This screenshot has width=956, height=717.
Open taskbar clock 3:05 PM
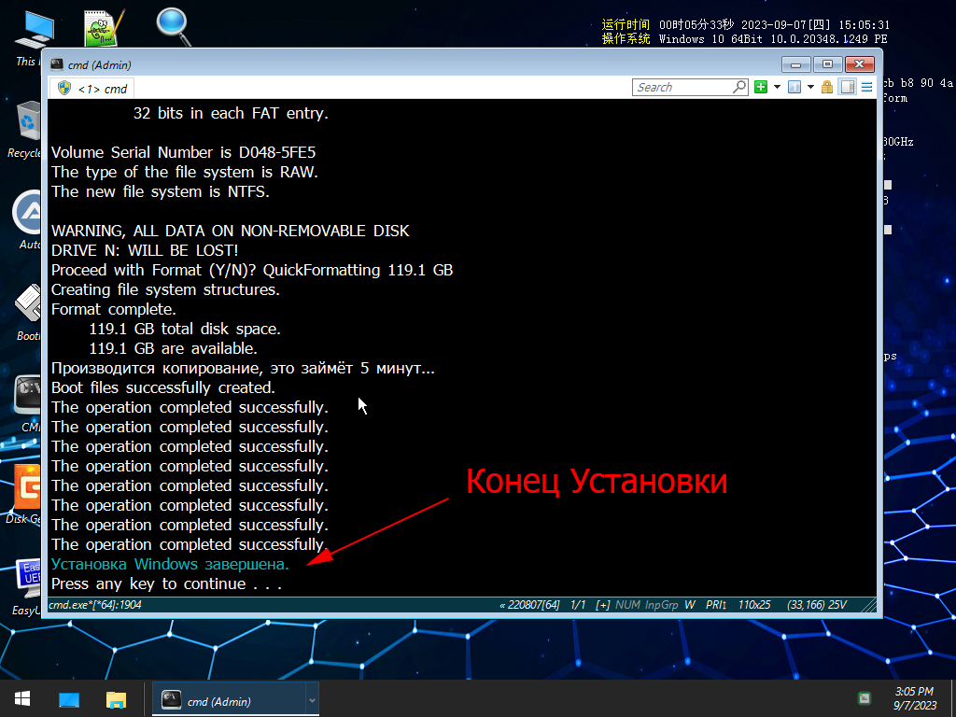915,698
